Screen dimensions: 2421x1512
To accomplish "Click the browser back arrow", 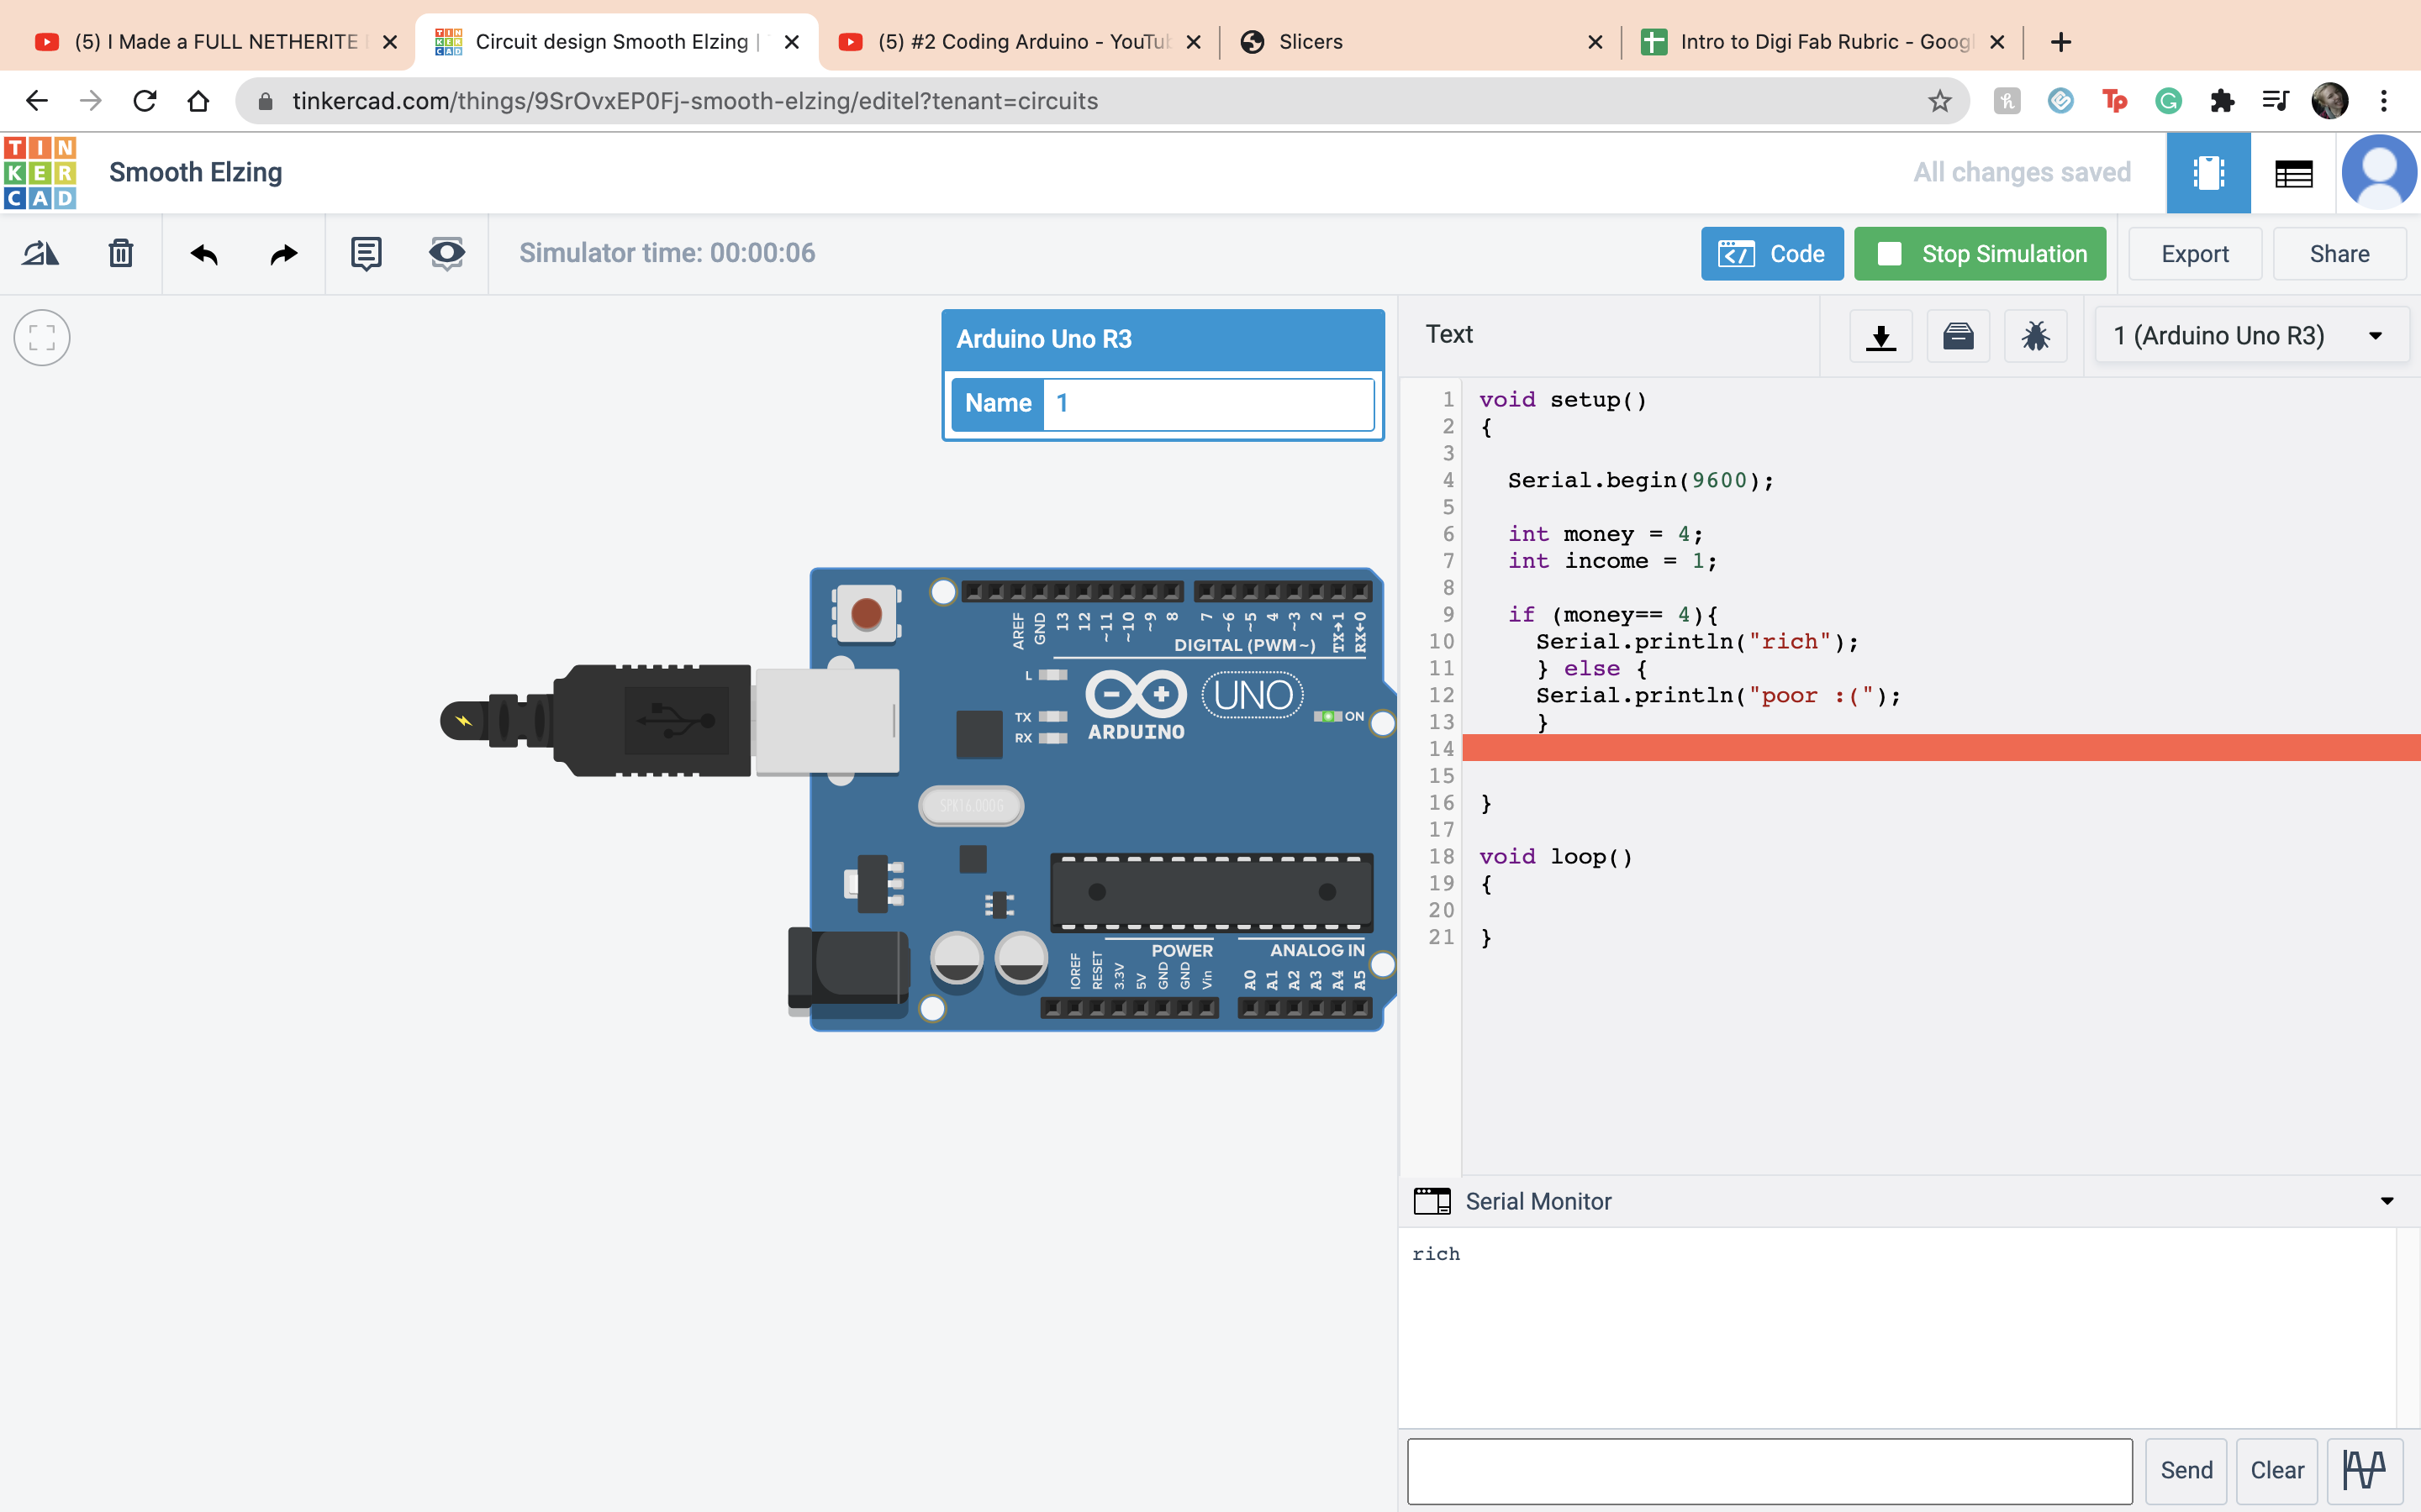I will tap(37, 101).
